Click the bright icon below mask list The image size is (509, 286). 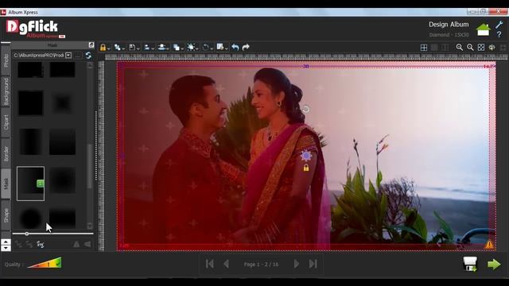point(41,244)
